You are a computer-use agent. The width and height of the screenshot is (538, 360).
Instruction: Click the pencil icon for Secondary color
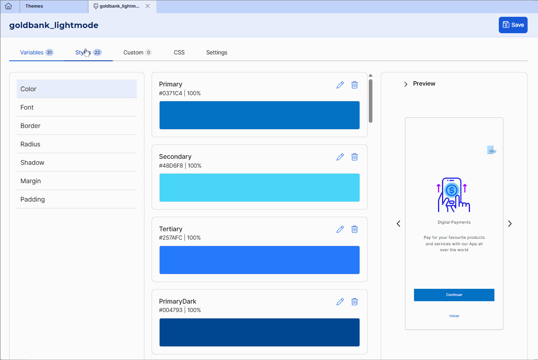340,157
